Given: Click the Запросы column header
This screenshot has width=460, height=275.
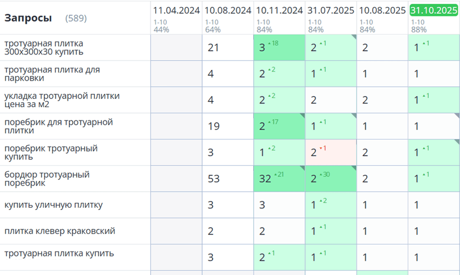Looking at the screenshot, I should click(x=28, y=18).
